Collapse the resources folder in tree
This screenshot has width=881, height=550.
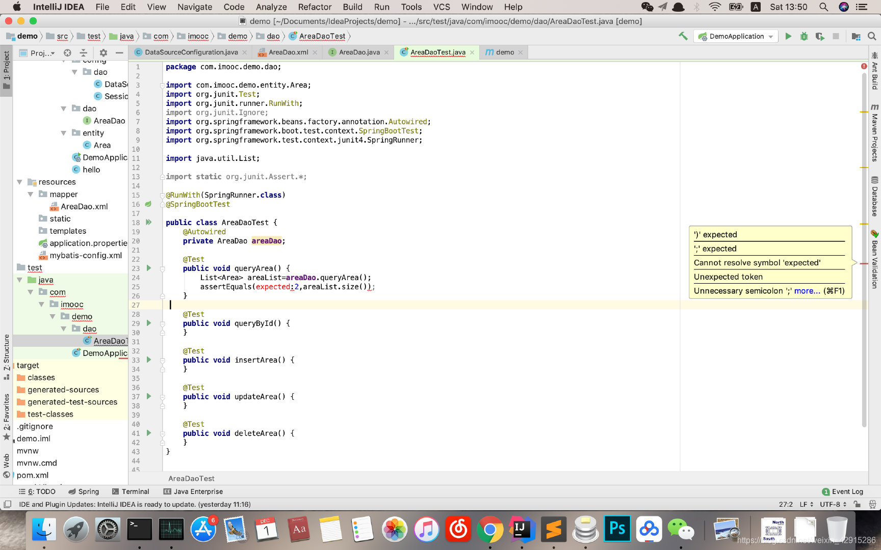pyautogui.click(x=19, y=182)
